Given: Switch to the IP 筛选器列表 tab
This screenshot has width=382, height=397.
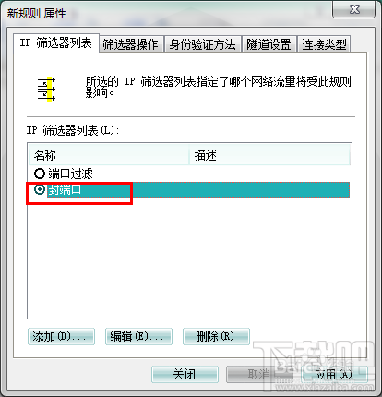Looking at the screenshot, I should coord(56,42).
